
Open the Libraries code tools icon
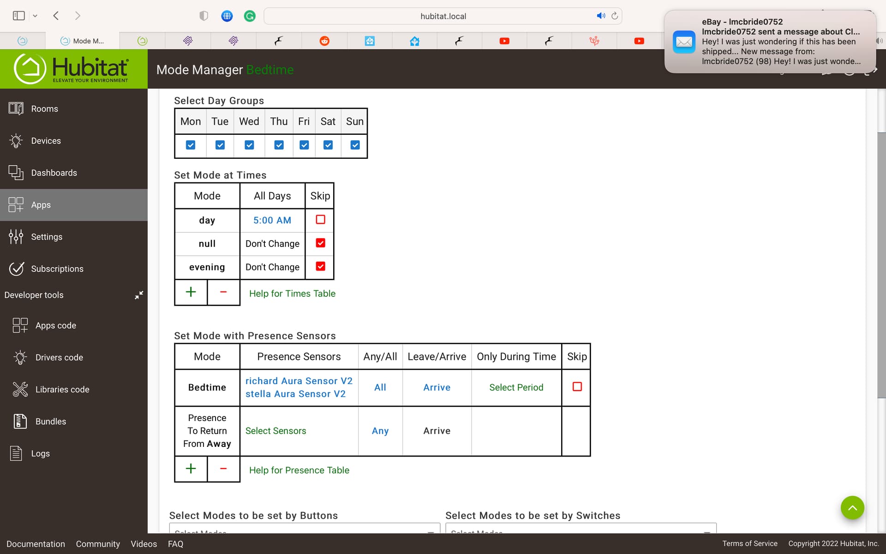click(x=20, y=389)
